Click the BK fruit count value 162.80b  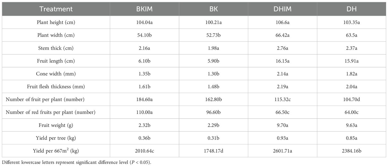point(213,99)
